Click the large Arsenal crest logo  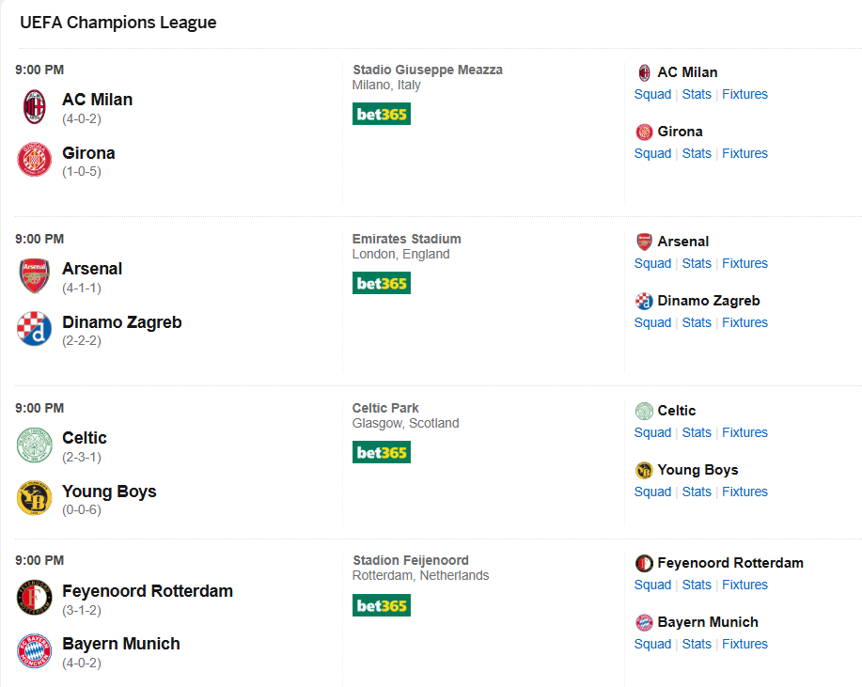[34, 276]
